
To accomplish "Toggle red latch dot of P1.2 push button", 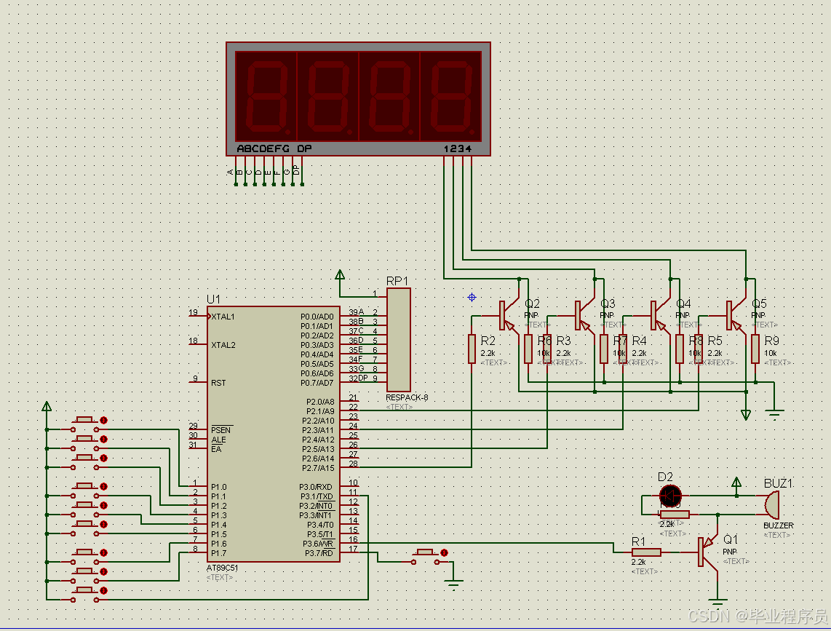I will point(104,458).
